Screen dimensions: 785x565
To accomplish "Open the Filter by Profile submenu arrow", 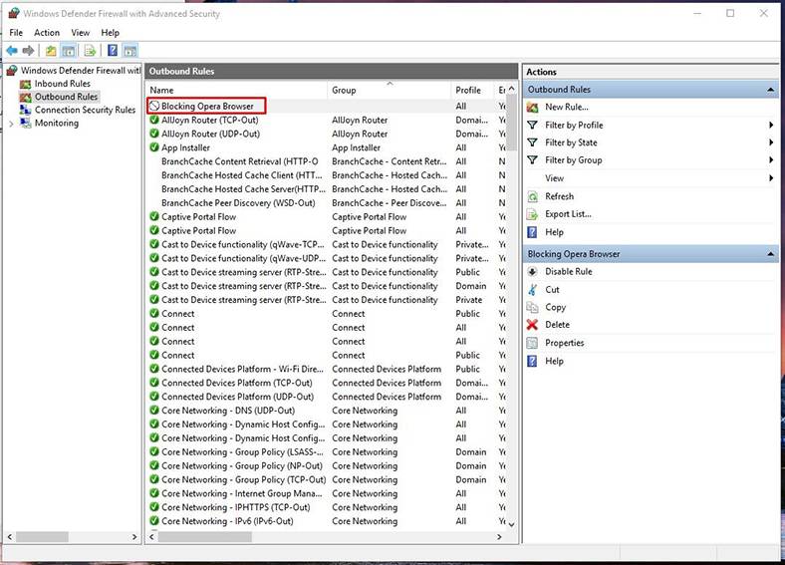I will tap(771, 126).
